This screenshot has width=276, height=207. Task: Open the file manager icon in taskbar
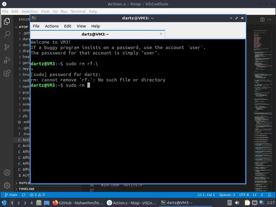(39, 203)
